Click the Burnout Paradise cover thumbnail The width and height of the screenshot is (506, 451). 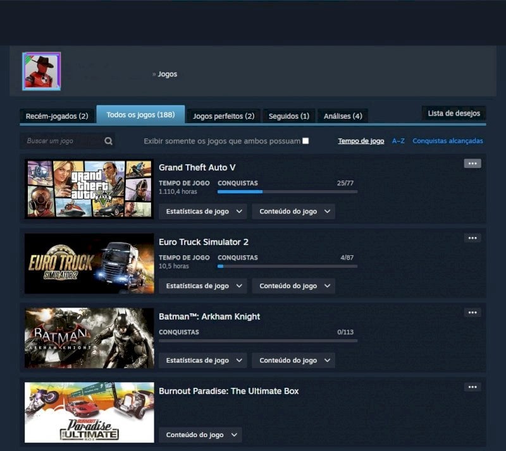pyautogui.click(x=89, y=412)
